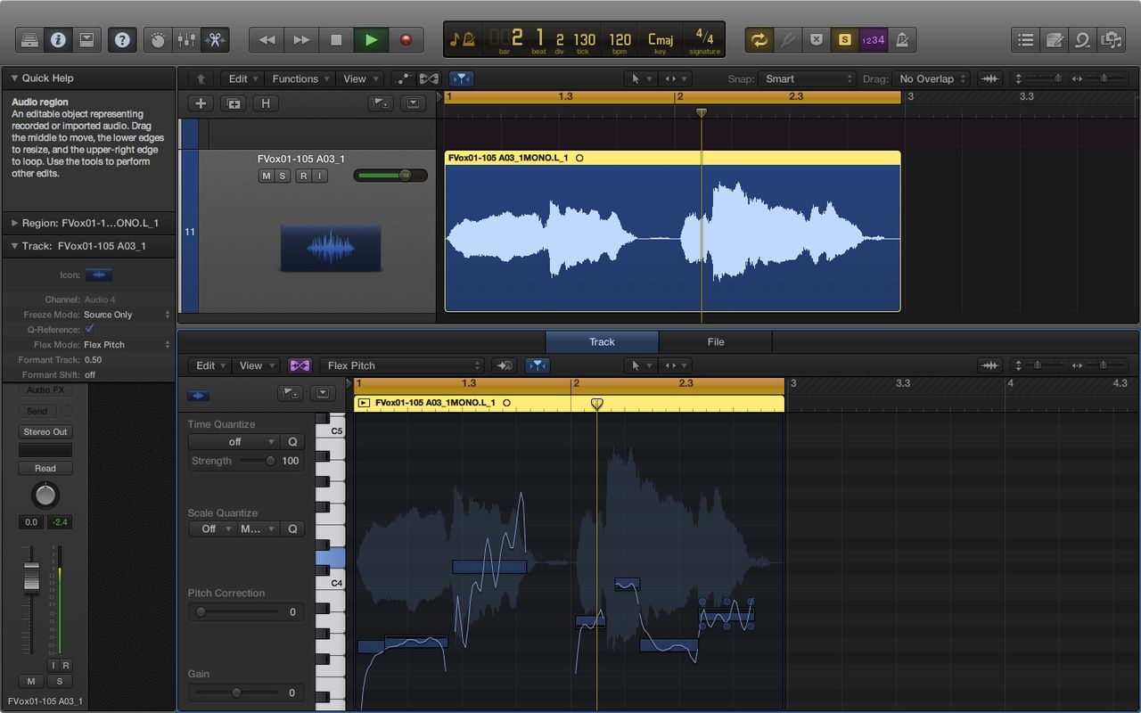
Task: Open Smart Controls
Action: click(158, 39)
